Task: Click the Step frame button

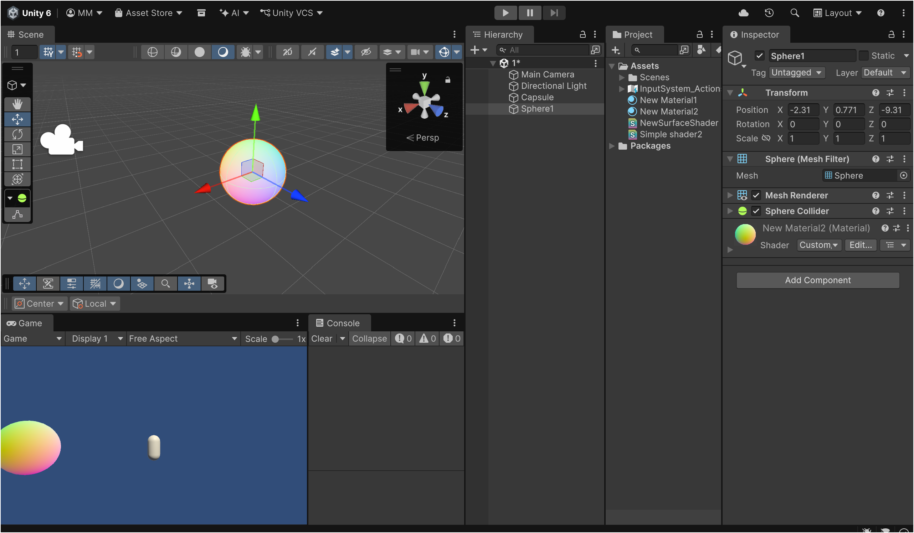Action: [554, 13]
